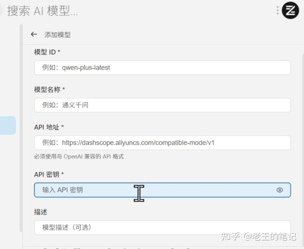Focus the 搜索 AI 模型 search box

point(43,11)
